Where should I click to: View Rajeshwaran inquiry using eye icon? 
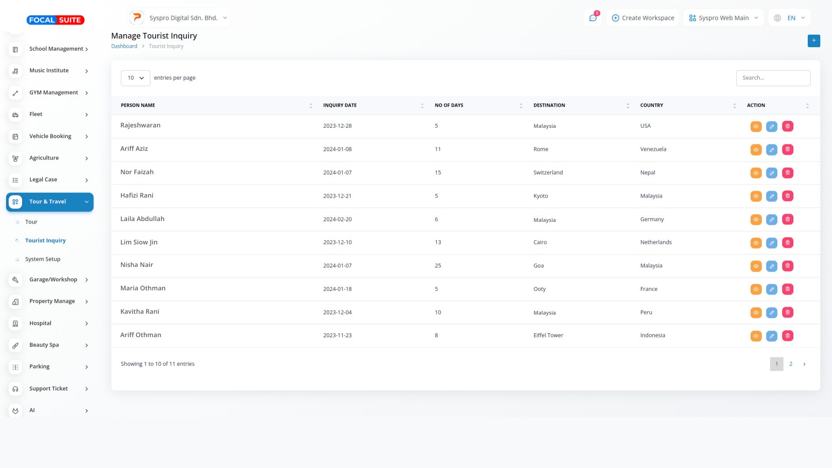click(756, 127)
